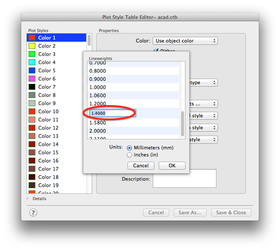Open the dropdown ending in 'ts ...'
The image size is (280, 250).
(203, 104)
